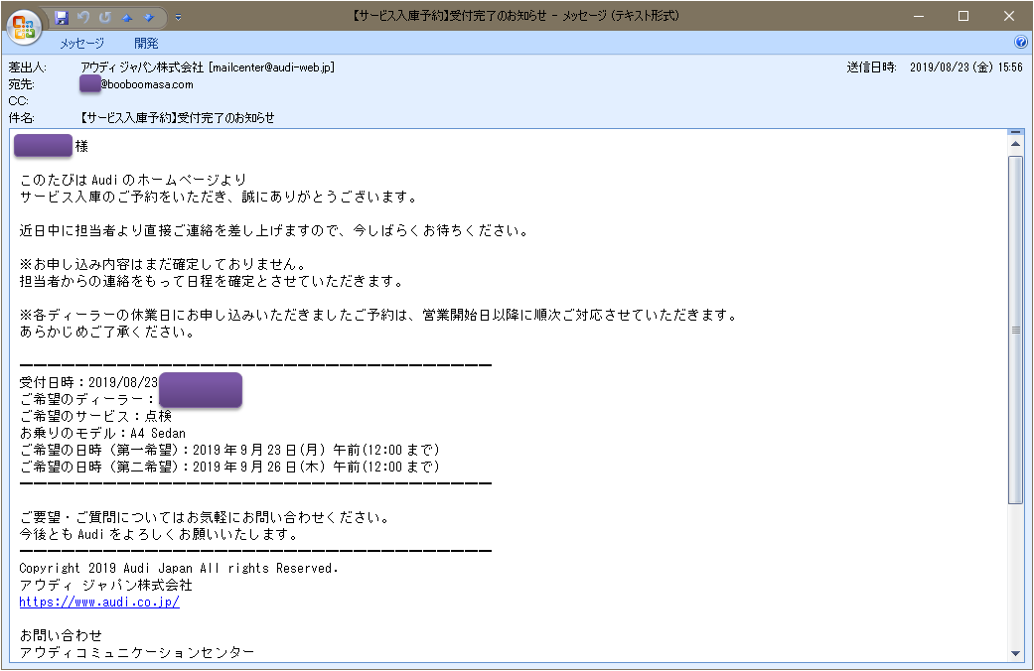Image resolution: width=1034 pixels, height=671 pixels.
Task: Maximize the message window
Action: tap(963, 16)
